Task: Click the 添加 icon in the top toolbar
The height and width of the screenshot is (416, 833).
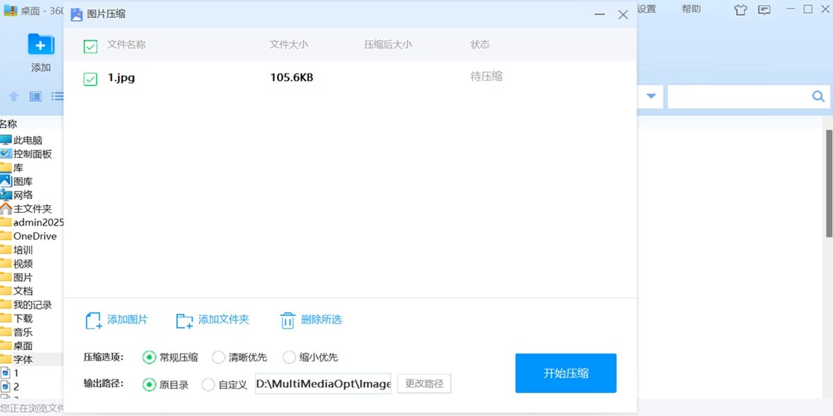Action: tap(41, 44)
